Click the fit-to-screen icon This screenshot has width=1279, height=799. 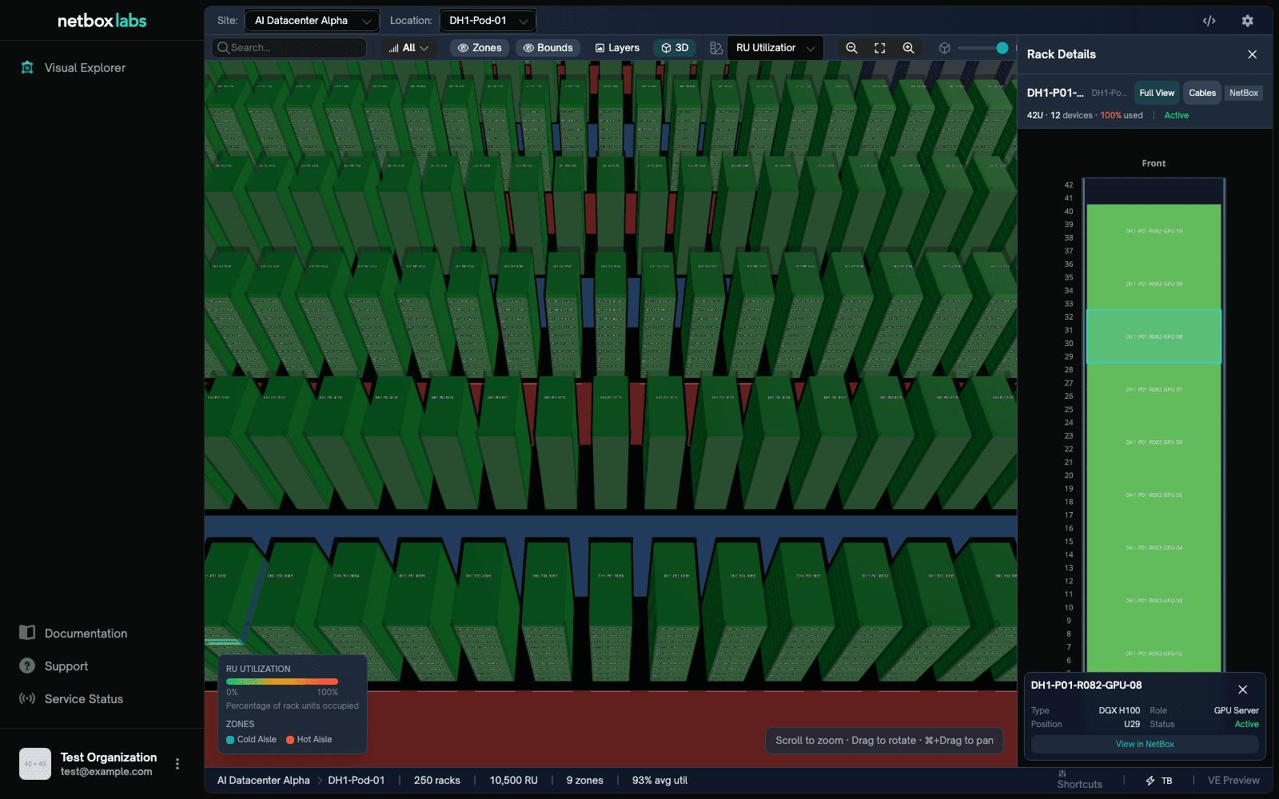click(880, 48)
